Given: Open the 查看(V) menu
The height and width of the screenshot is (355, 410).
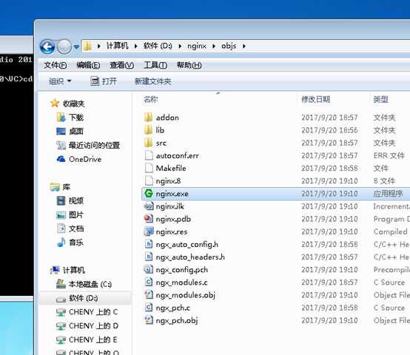Looking at the screenshot, I should (x=121, y=65).
